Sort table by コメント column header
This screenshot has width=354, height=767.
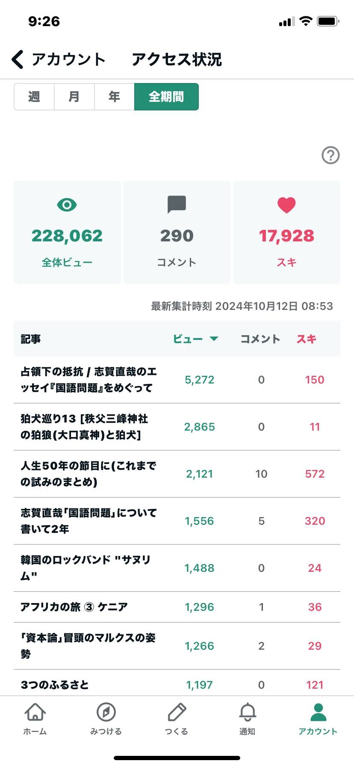click(x=260, y=339)
